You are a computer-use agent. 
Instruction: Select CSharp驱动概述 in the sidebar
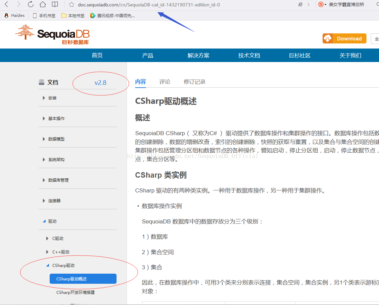click(x=83, y=279)
